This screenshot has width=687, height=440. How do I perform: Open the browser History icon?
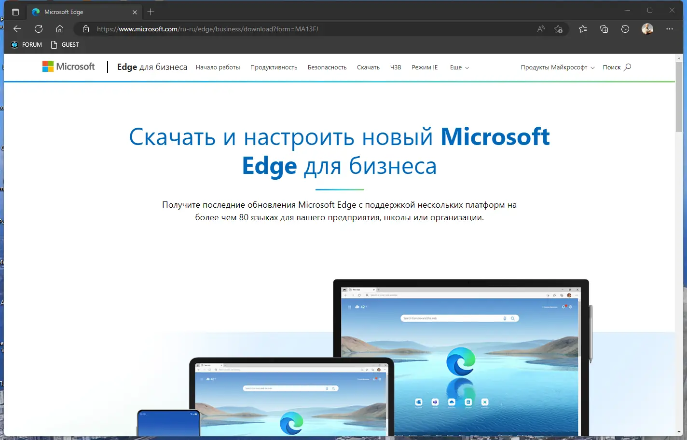tap(625, 29)
